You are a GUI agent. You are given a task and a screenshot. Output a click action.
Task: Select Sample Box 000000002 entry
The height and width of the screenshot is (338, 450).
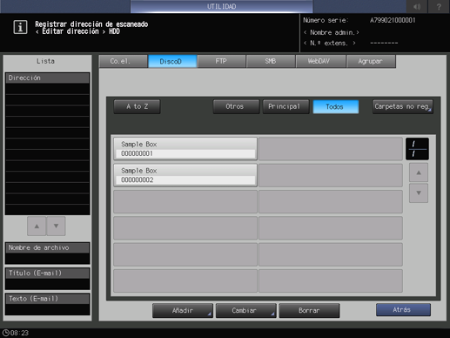tap(185, 175)
